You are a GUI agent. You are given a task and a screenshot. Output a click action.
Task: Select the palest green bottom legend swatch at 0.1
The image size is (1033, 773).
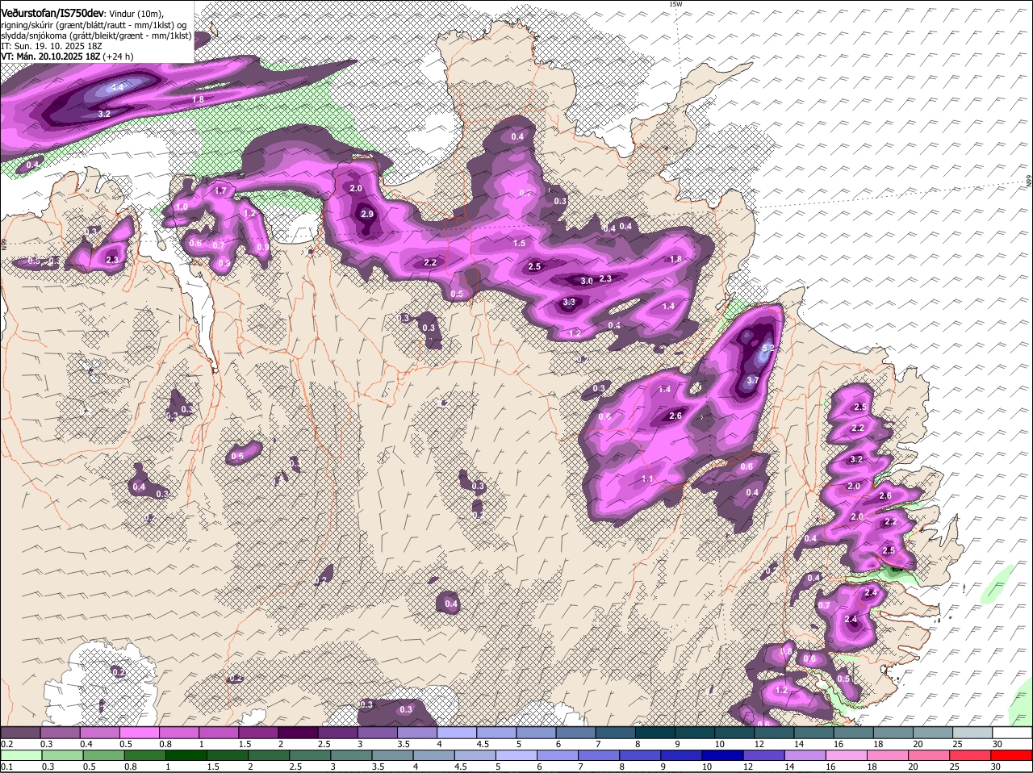click(x=20, y=755)
